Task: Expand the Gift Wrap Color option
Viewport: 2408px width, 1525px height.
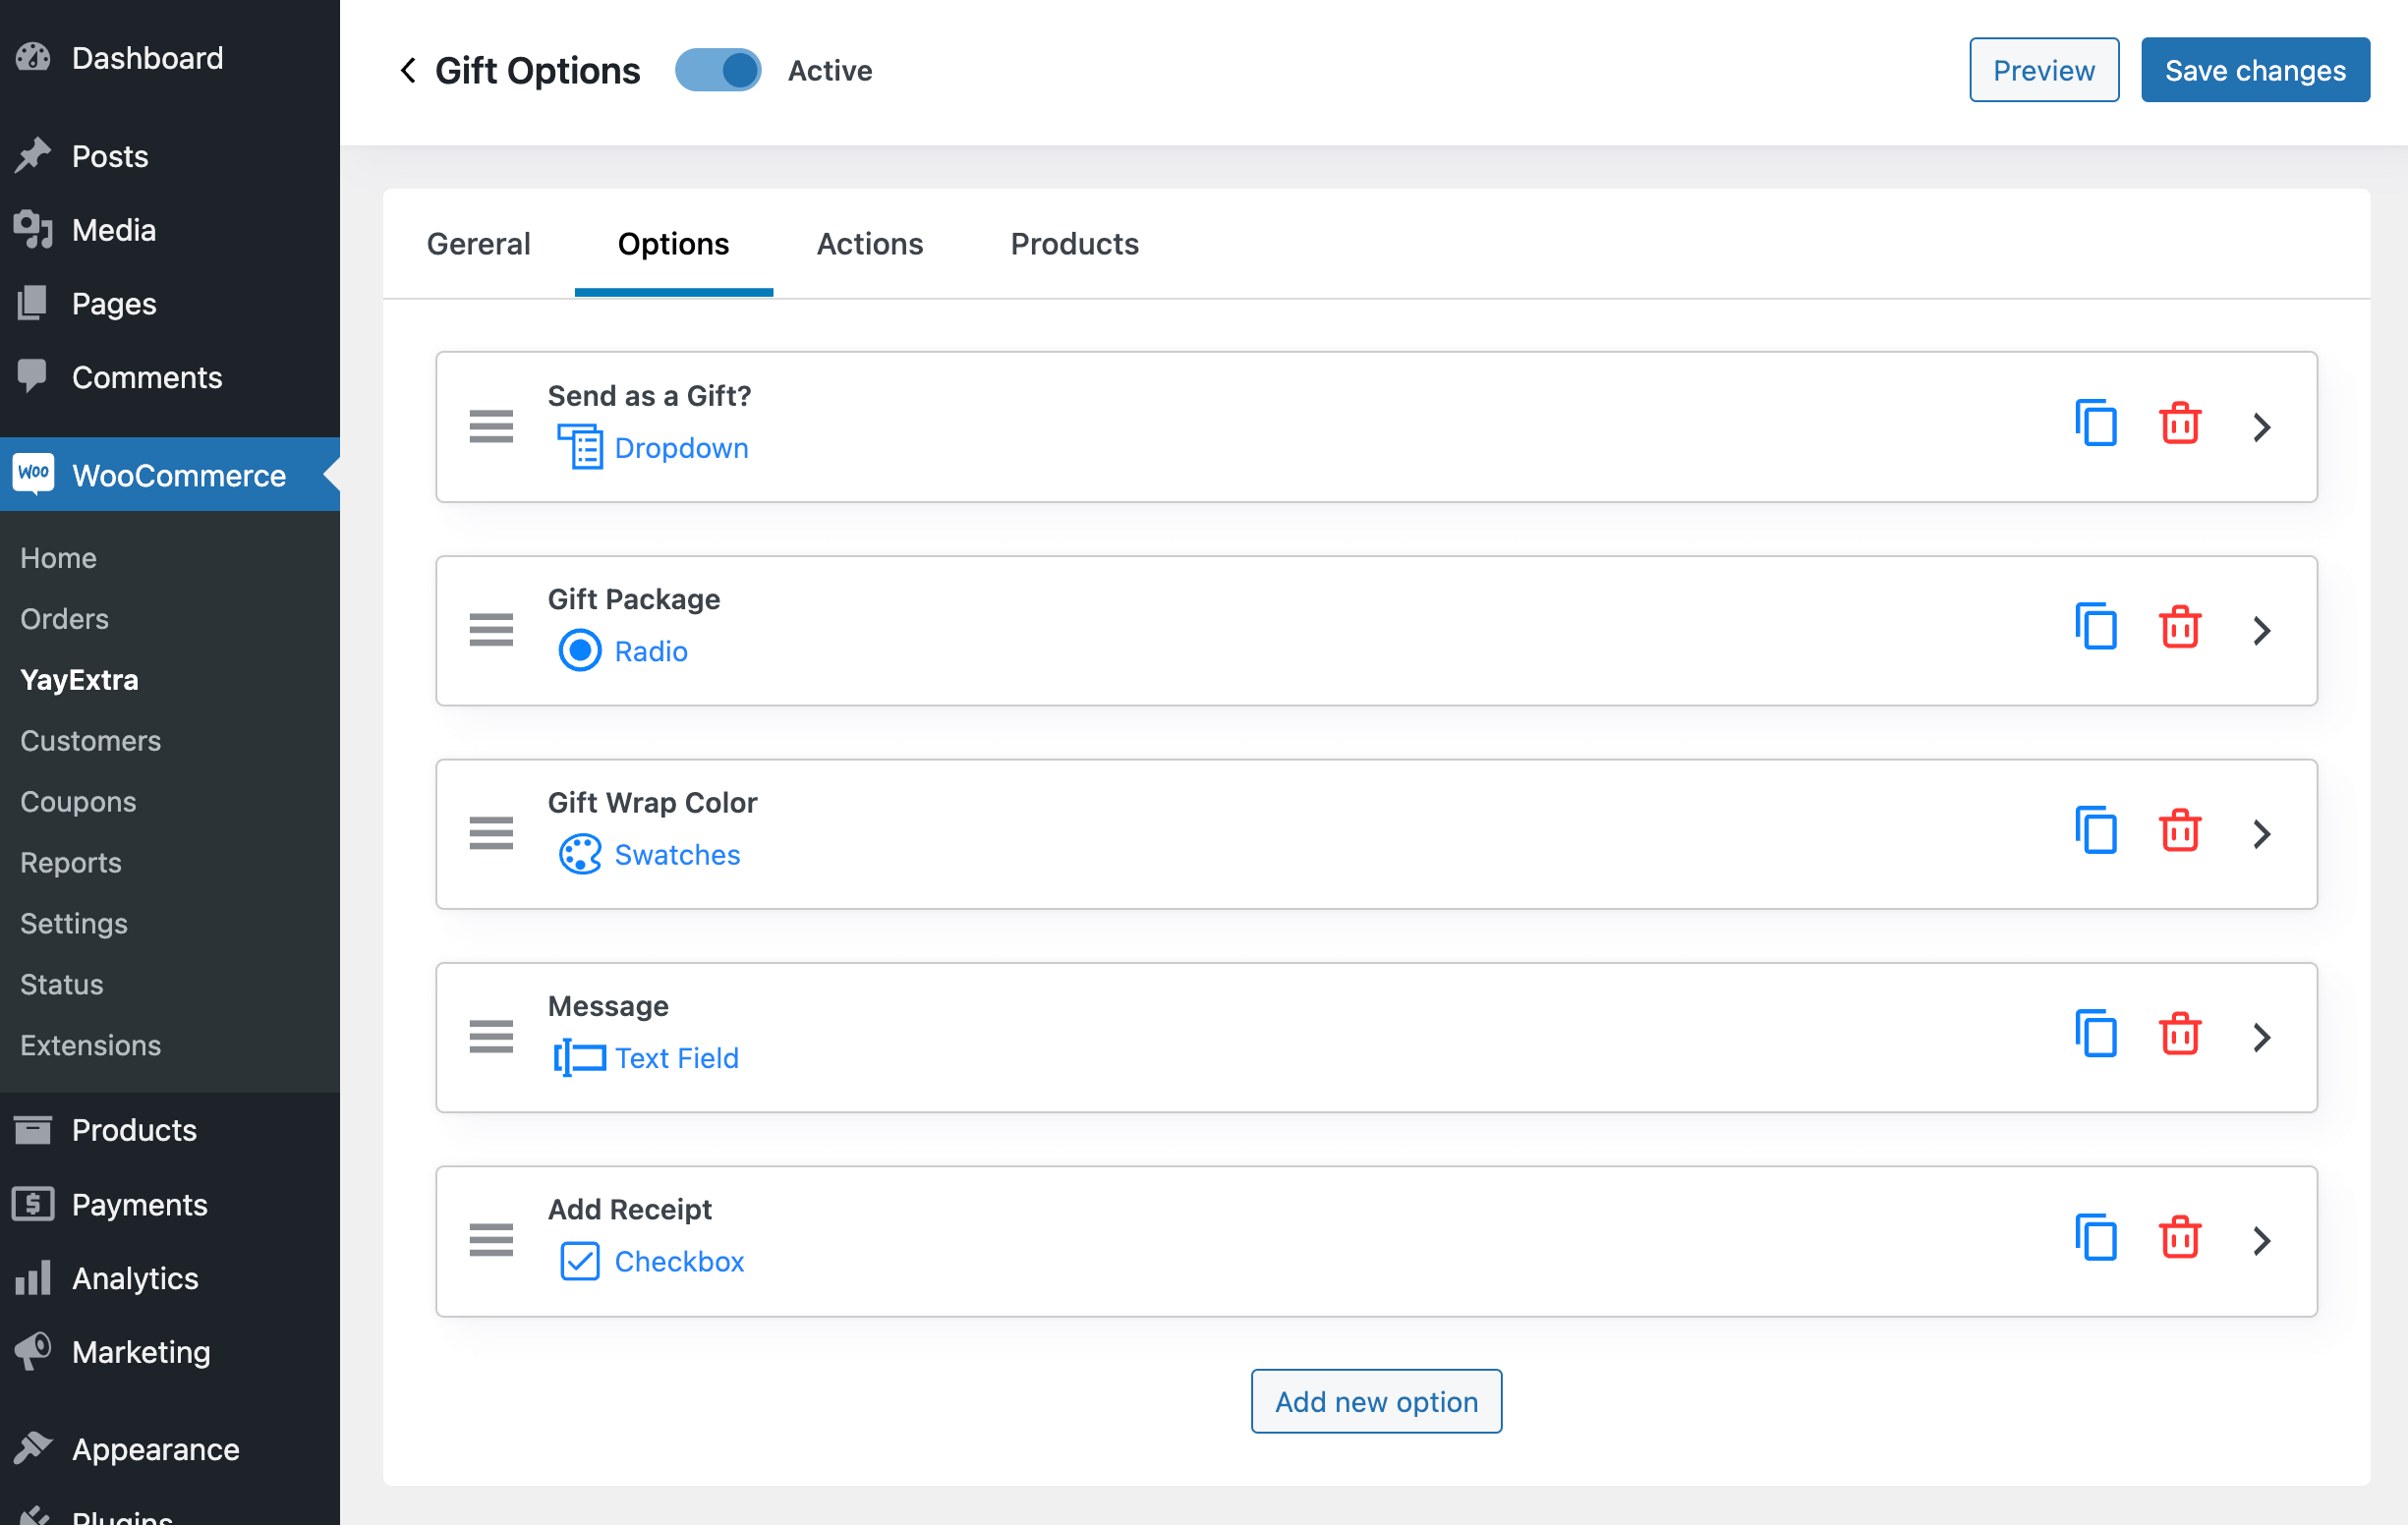Action: click(2262, 834)
